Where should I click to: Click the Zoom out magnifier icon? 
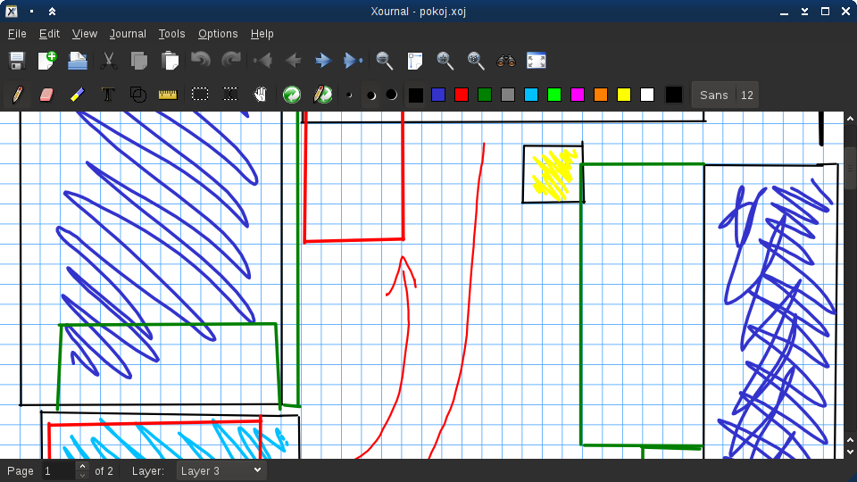384,61
